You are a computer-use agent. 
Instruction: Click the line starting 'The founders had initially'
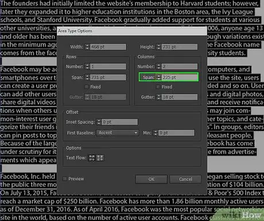130,3
